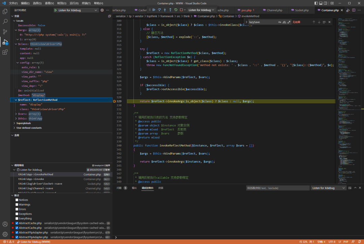Click the Step Over debug button
This screenshot has width=364, height=244.
(x=159, y=10)
